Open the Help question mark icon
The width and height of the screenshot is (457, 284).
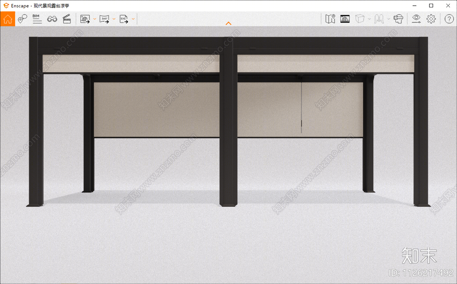[x=449, y=19]
